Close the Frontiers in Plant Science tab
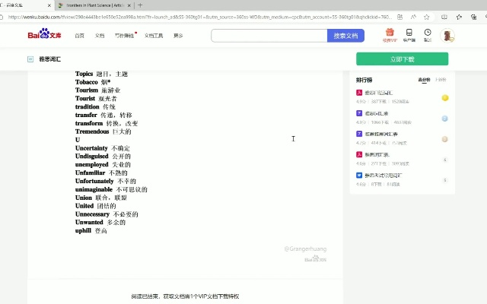Screen dimensions: 487x304 tap(129, 5)
